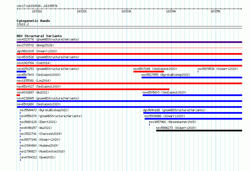Click the nsv4323776 gnomAD variant label
Image resolution: width=250 pixels, height=171 pixels.
[x=48, y=39]
